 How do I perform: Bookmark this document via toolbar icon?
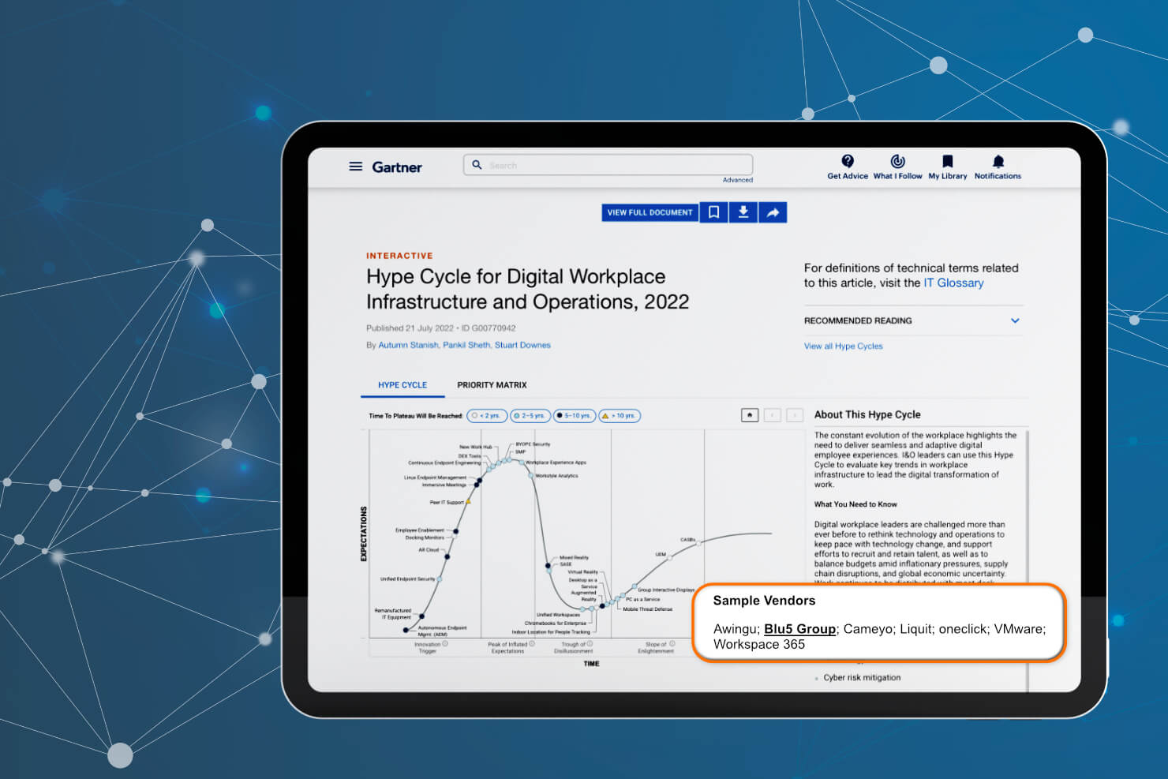(713, 212)
